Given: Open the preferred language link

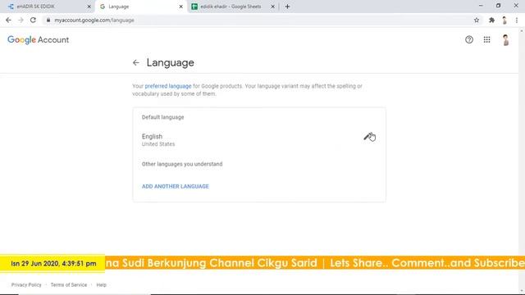Looking at the screenshot, I should tap(168, 86).
